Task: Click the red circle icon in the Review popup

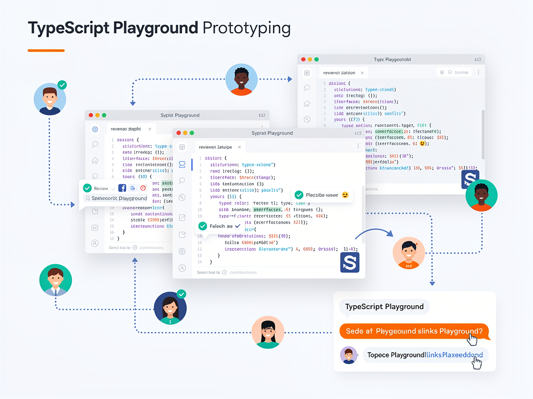Action: coord(143,188)
